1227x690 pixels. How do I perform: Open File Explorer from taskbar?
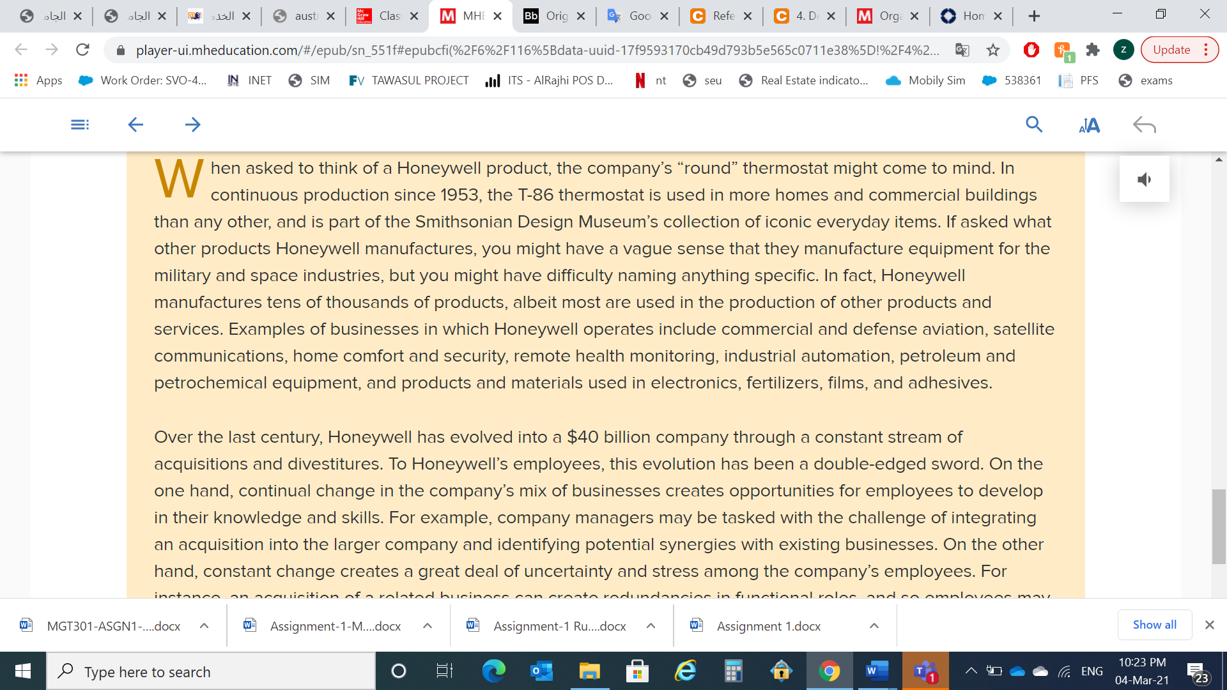click(x=589, y=671)
